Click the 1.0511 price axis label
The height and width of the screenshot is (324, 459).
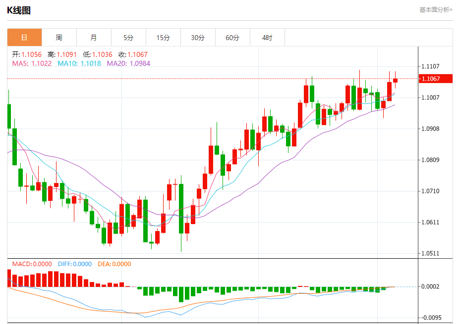click(430, 253)
